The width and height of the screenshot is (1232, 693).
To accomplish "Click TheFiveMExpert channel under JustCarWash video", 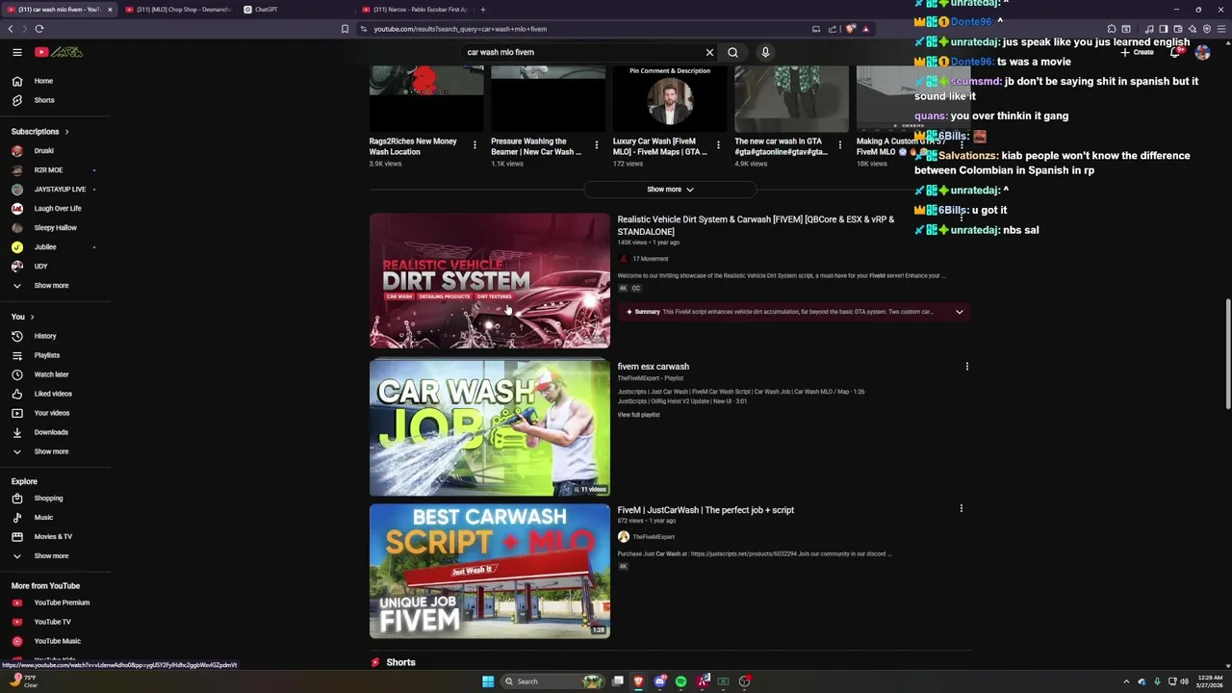I will click(x=654, y=537).
